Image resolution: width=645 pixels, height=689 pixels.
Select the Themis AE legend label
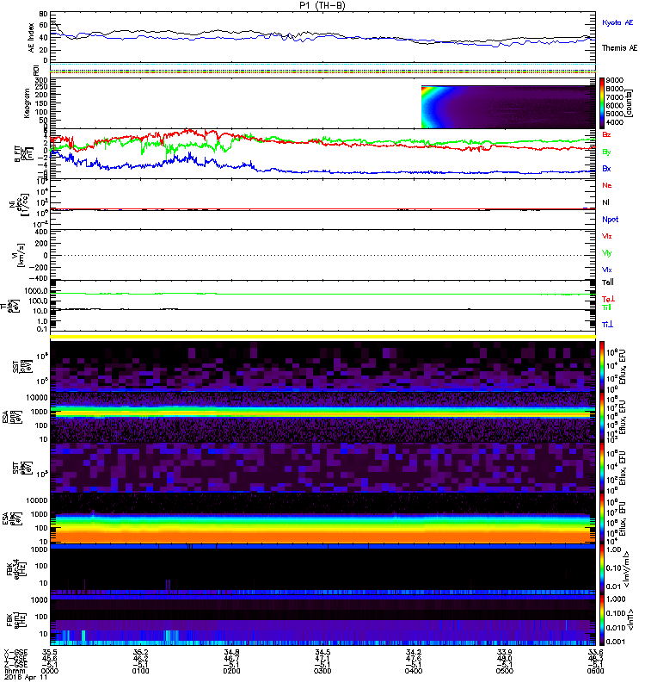[x=619, y=48]
